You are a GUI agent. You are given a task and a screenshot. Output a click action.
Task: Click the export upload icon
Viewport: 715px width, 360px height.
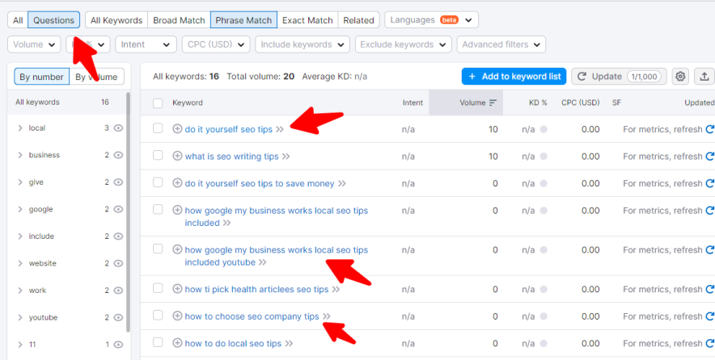point(704,77)
